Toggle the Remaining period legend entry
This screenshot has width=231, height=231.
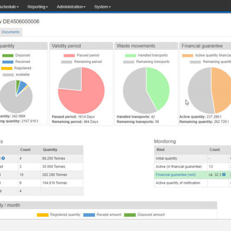click(81, 62)
